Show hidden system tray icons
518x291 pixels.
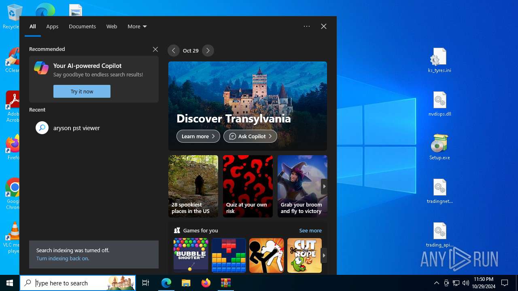click(x=436, y=283)
